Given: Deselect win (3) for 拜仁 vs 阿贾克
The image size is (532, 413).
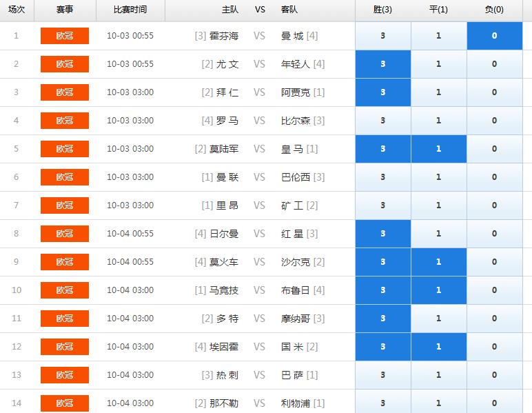Looking at the screenshot, I should [x=383, y=92].
